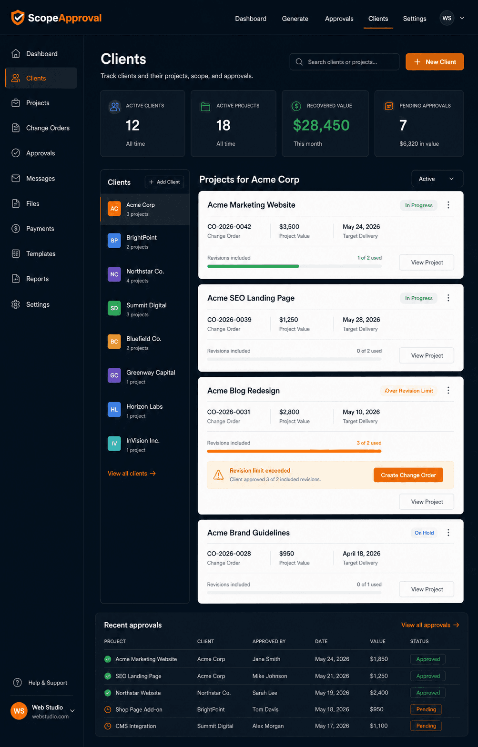Click the Approvals checkmark icon in sidebar
This screenshot has width=478, height=747.
(x=16, y=153)
